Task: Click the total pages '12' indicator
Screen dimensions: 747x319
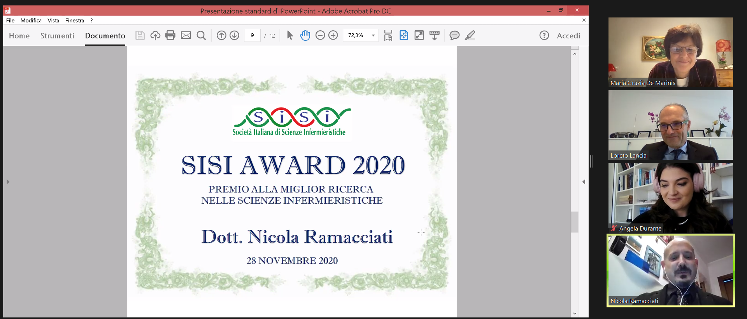Action: (272, 36)
